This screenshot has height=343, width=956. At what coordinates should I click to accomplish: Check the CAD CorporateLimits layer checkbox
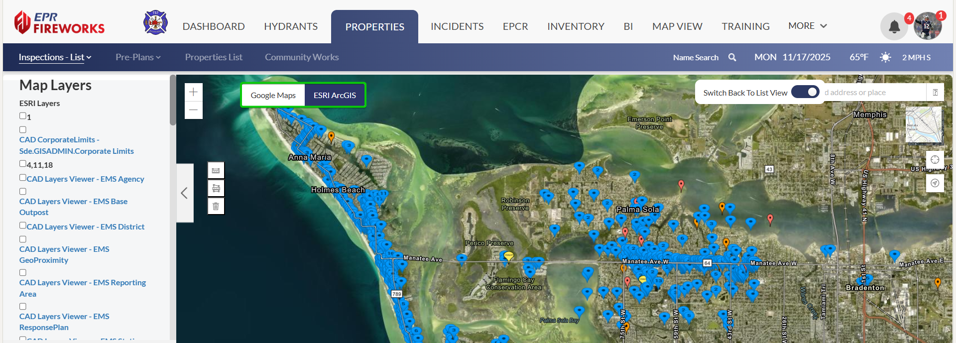click(23, 129)
